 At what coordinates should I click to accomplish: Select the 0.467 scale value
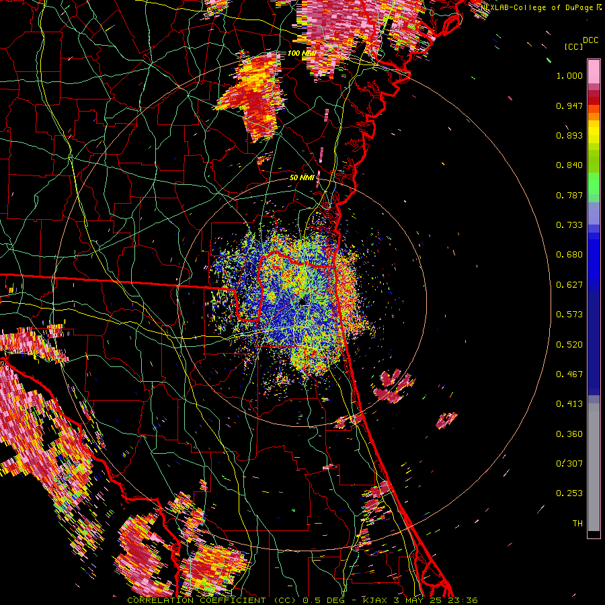[x=569, y=374]
